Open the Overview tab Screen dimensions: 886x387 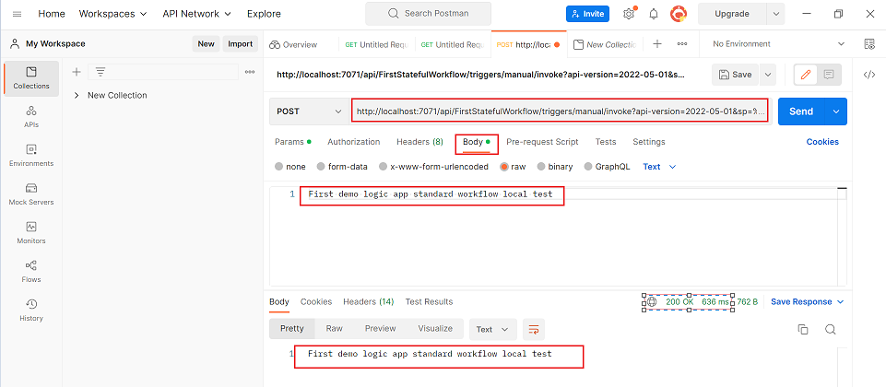click(294, 44)
